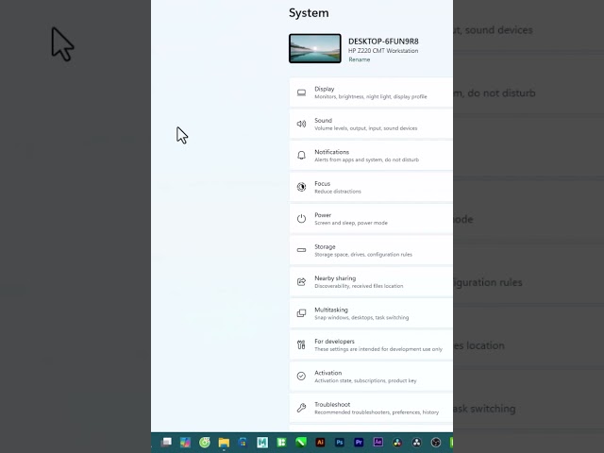604x453 pixels.
Task: Open Task View from the taskbar
Action: 166,443
